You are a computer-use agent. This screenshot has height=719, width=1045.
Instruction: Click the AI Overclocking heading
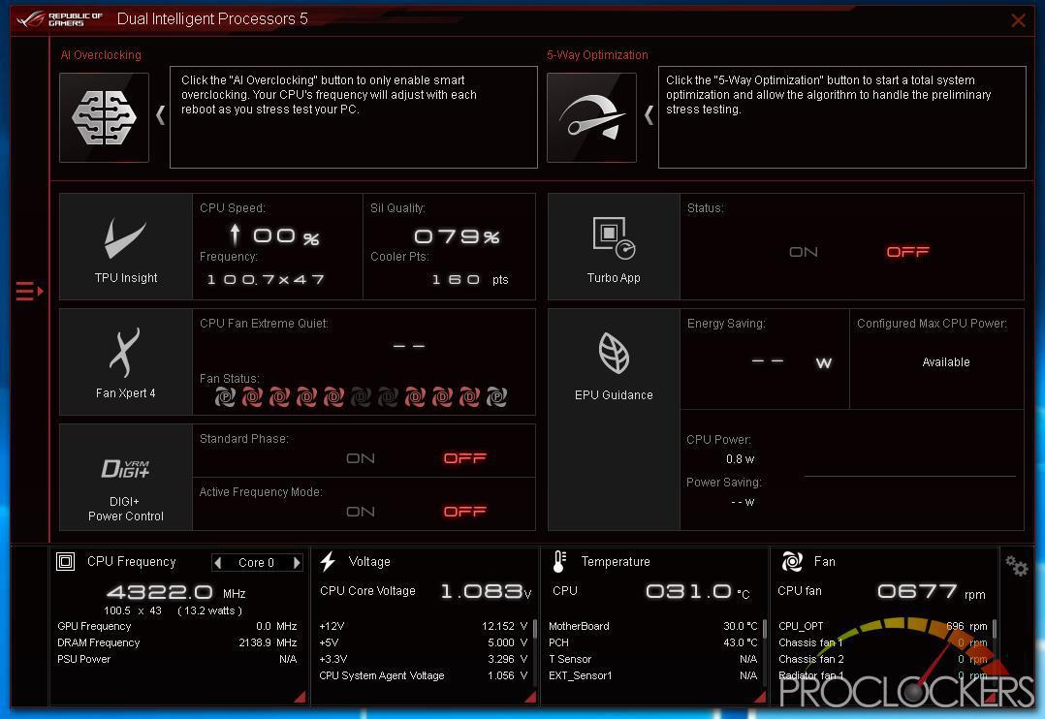(x=101, y=55)
